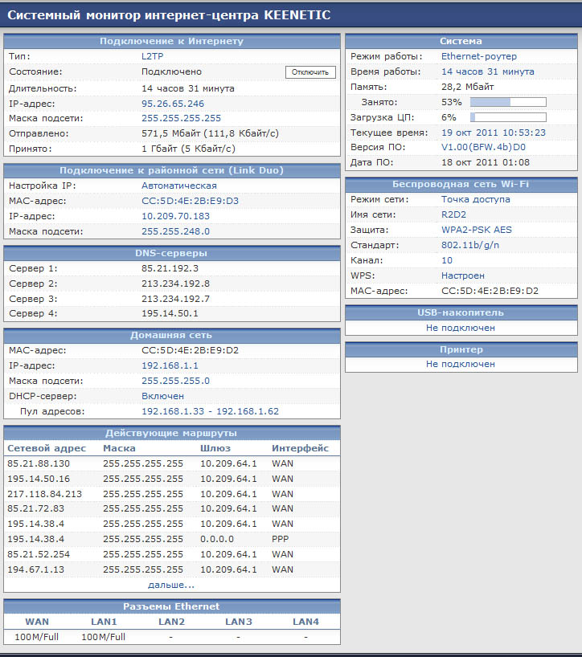Open the 10.209.70.183 IP address link
Screen dimensions: 582x657
[x=175, y=216]
